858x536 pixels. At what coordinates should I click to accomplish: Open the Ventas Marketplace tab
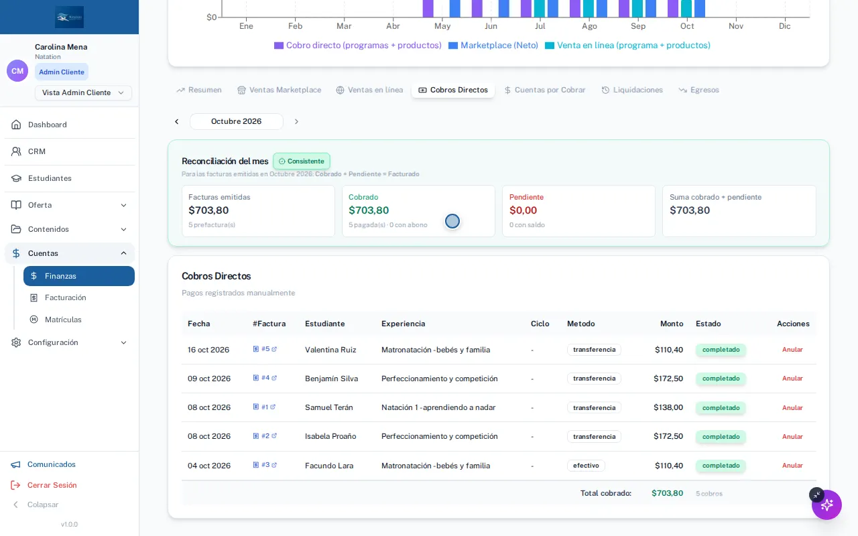(279, 90)
